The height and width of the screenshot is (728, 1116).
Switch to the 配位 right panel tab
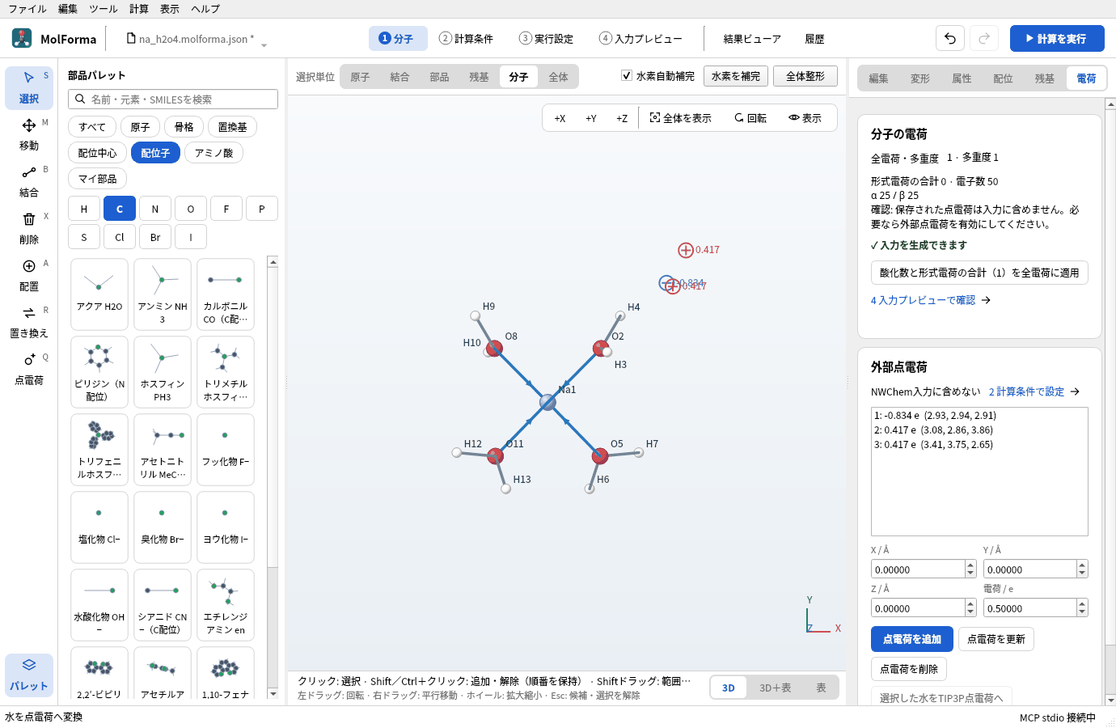[x=1003, y=78]
